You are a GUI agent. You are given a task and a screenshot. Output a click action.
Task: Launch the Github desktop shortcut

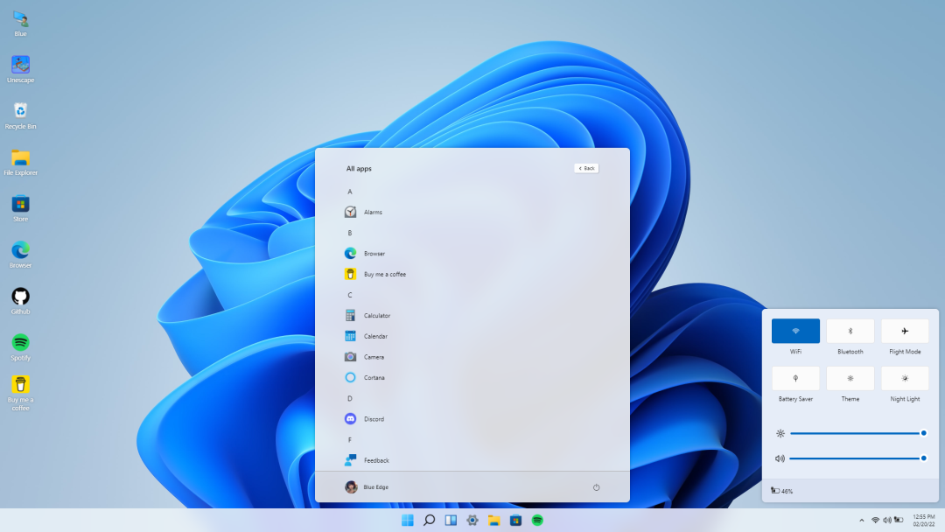pos(19,295)
